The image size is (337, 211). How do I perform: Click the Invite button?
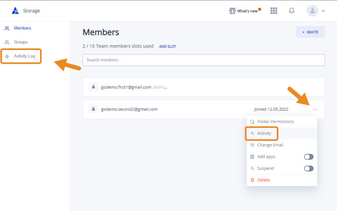coord(310,32)
